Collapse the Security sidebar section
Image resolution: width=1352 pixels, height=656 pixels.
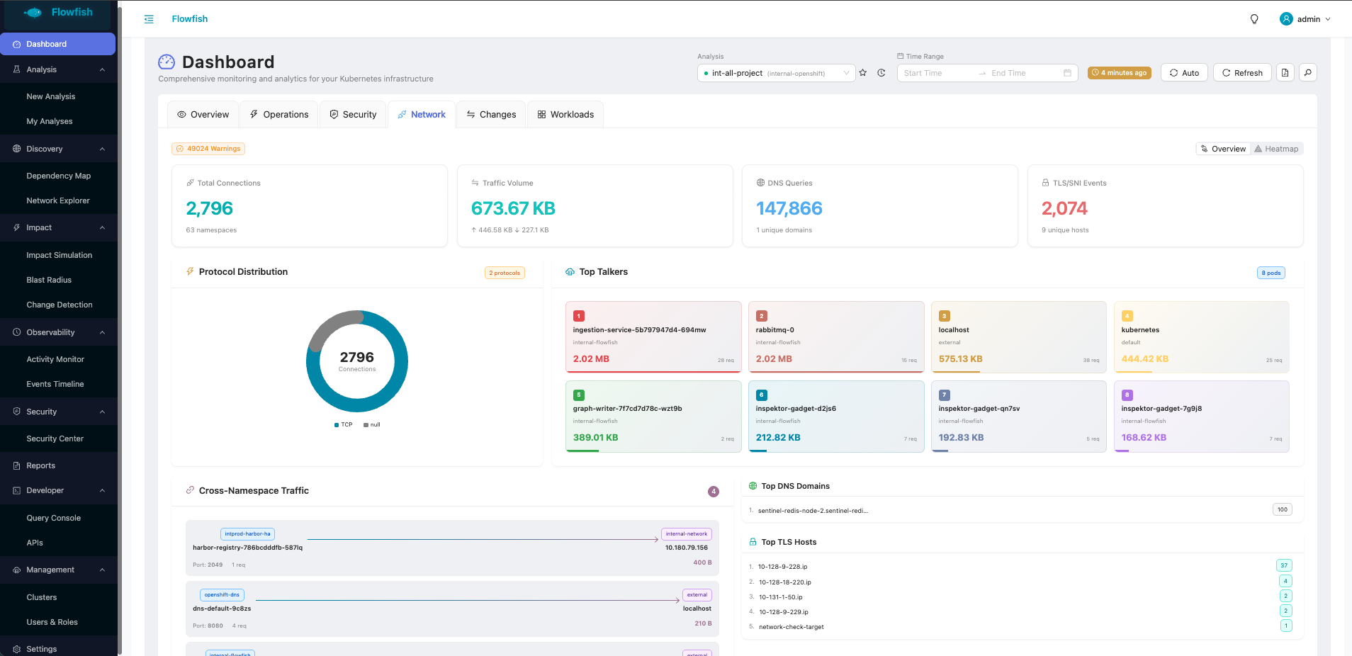(59, 412)
